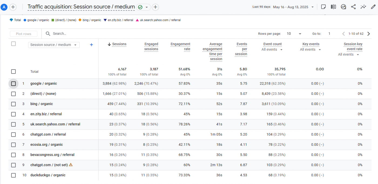Image resolution: width=378 pixels, height=184 pixels.
Task: Click the share report icon
Action: point(353,7)
